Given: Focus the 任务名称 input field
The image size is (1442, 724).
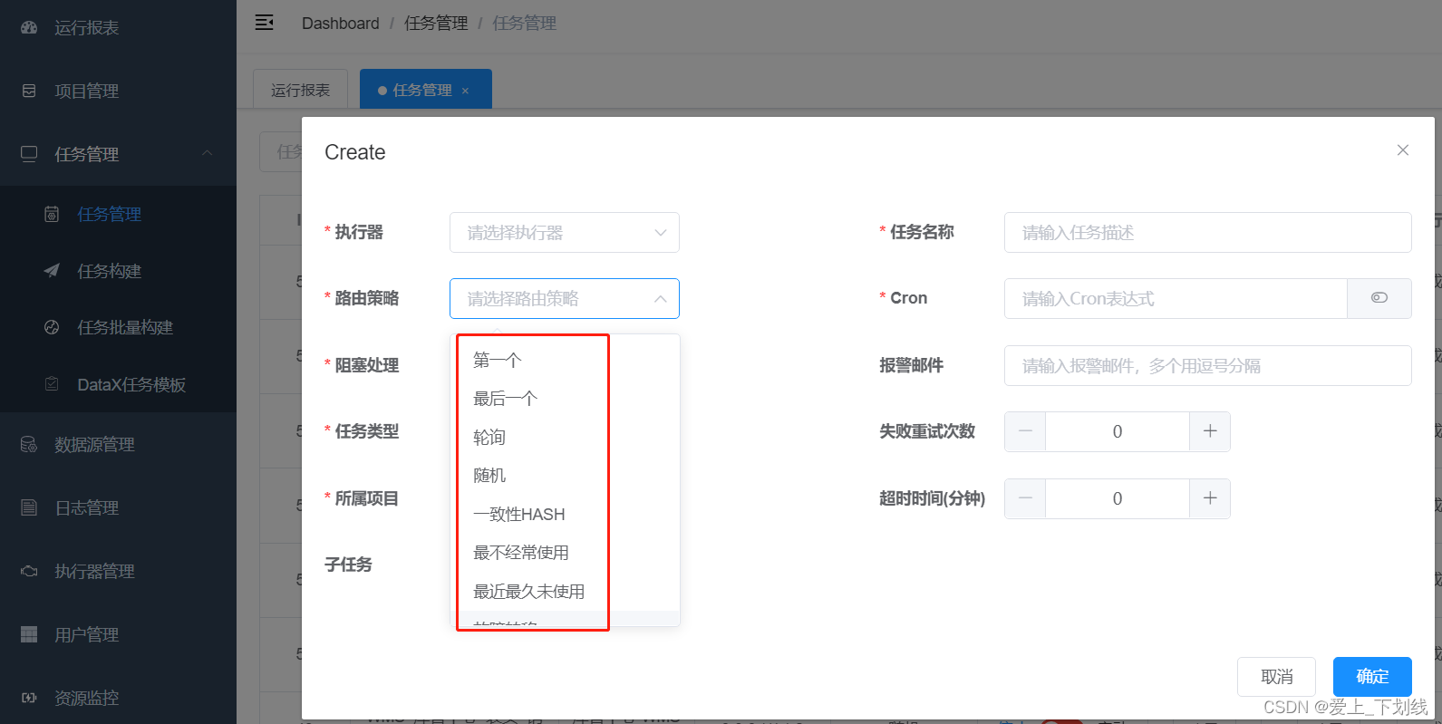Looking at the screenshot, I should click(1207, 232).
